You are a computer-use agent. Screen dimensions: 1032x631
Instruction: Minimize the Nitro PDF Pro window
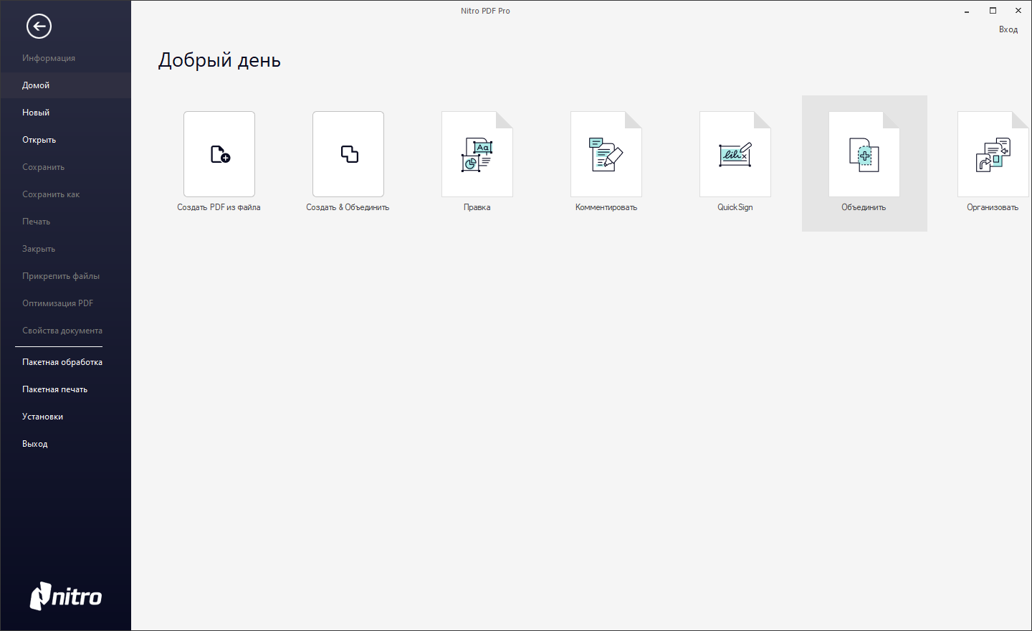(967, 11)
